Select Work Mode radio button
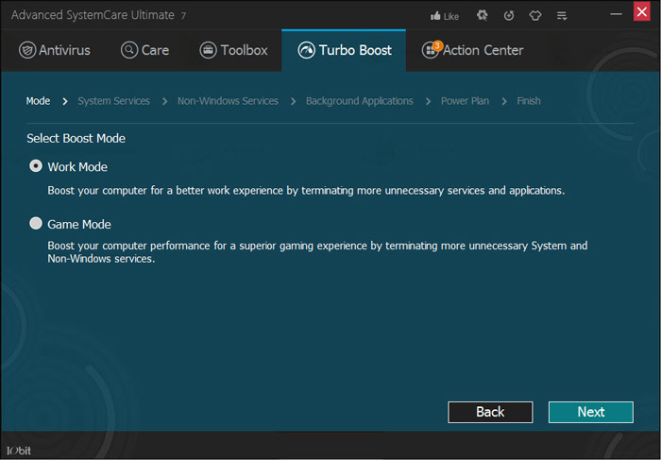Screen dimensions: 661x460 point(36,166)
